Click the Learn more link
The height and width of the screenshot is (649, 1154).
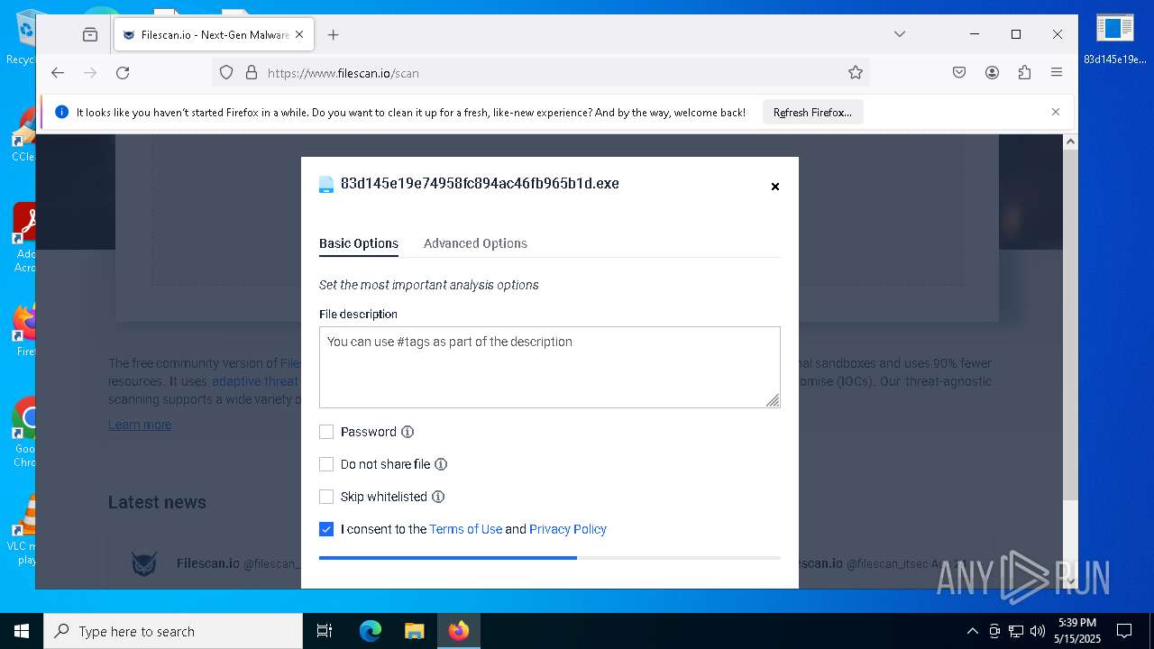point(140,425)
